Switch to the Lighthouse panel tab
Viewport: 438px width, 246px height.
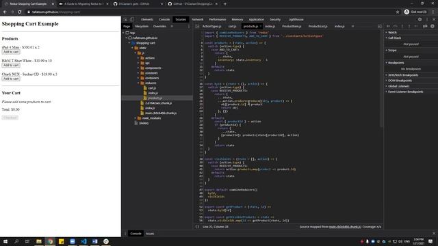[296, 20]
